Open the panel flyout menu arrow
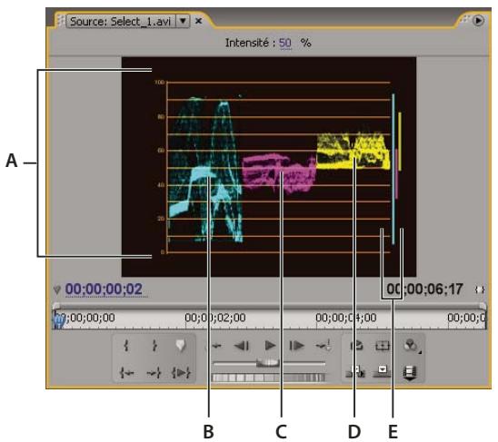Screen dimensions: 498x442 (478, 21)
